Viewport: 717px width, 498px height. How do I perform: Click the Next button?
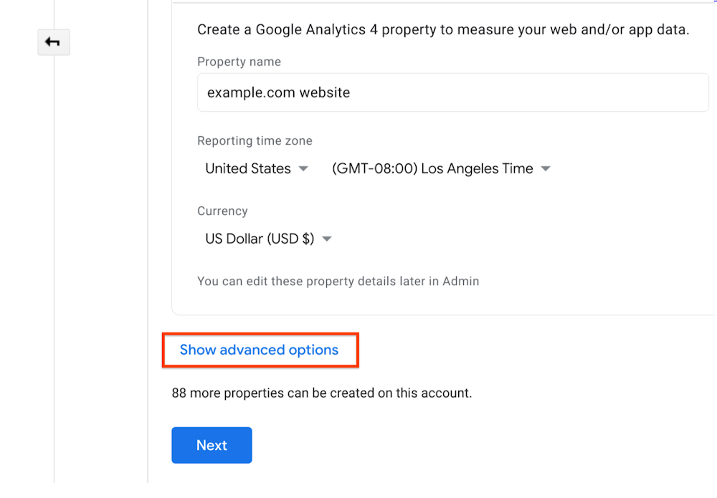pos(212,445)
